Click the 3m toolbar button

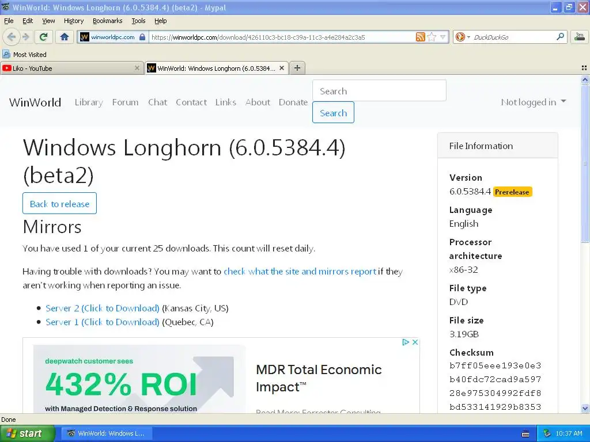pyautogui.click(x=580, y=37)
